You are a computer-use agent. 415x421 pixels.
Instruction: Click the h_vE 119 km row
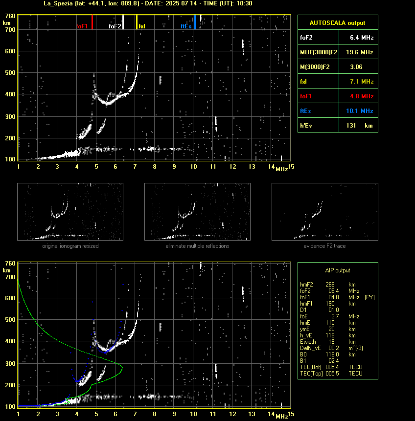328,335
